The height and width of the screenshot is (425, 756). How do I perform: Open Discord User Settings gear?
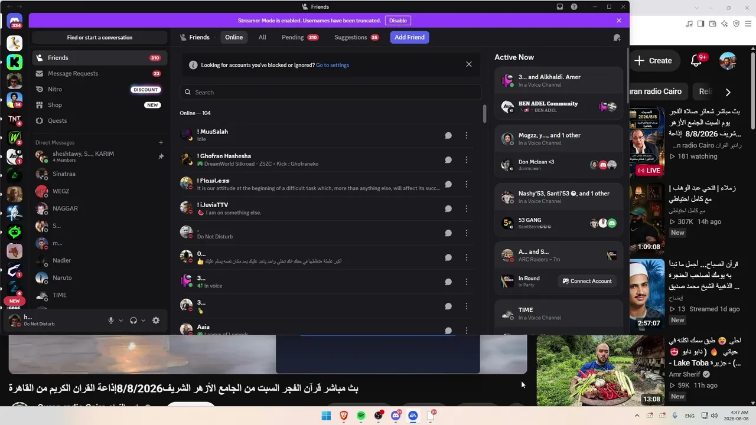point(156,321)
